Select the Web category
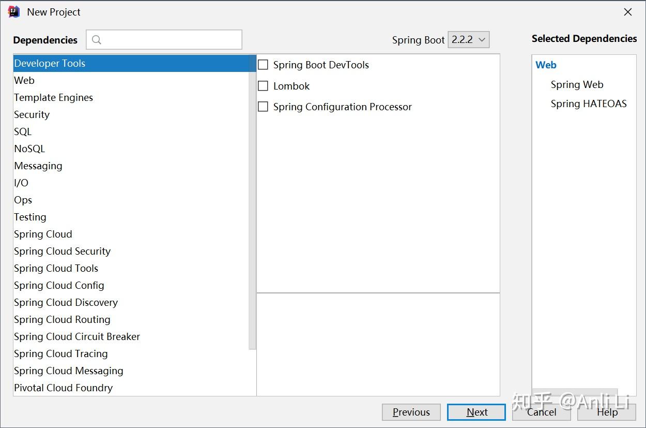646x428 pixels. coord(24,80)
